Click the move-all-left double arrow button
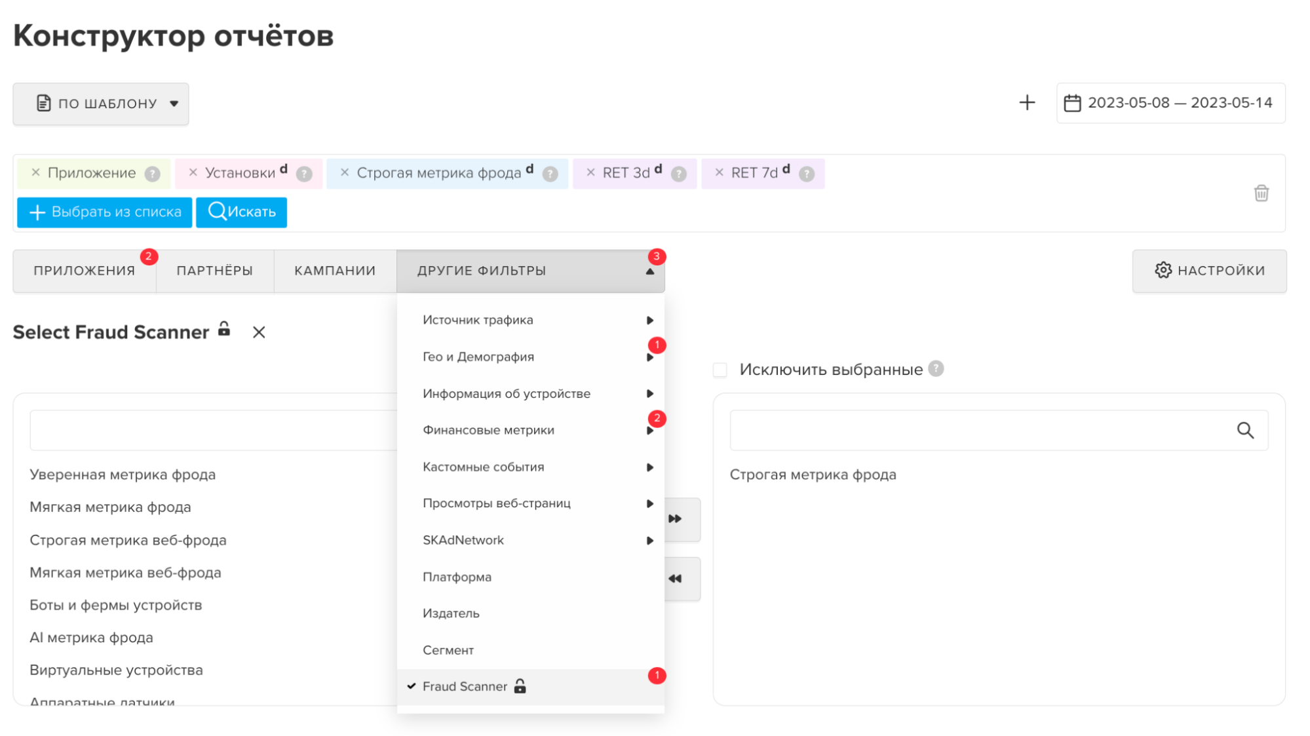The height and width of the screenshot is (736, 1310). [x=678, y=578]
